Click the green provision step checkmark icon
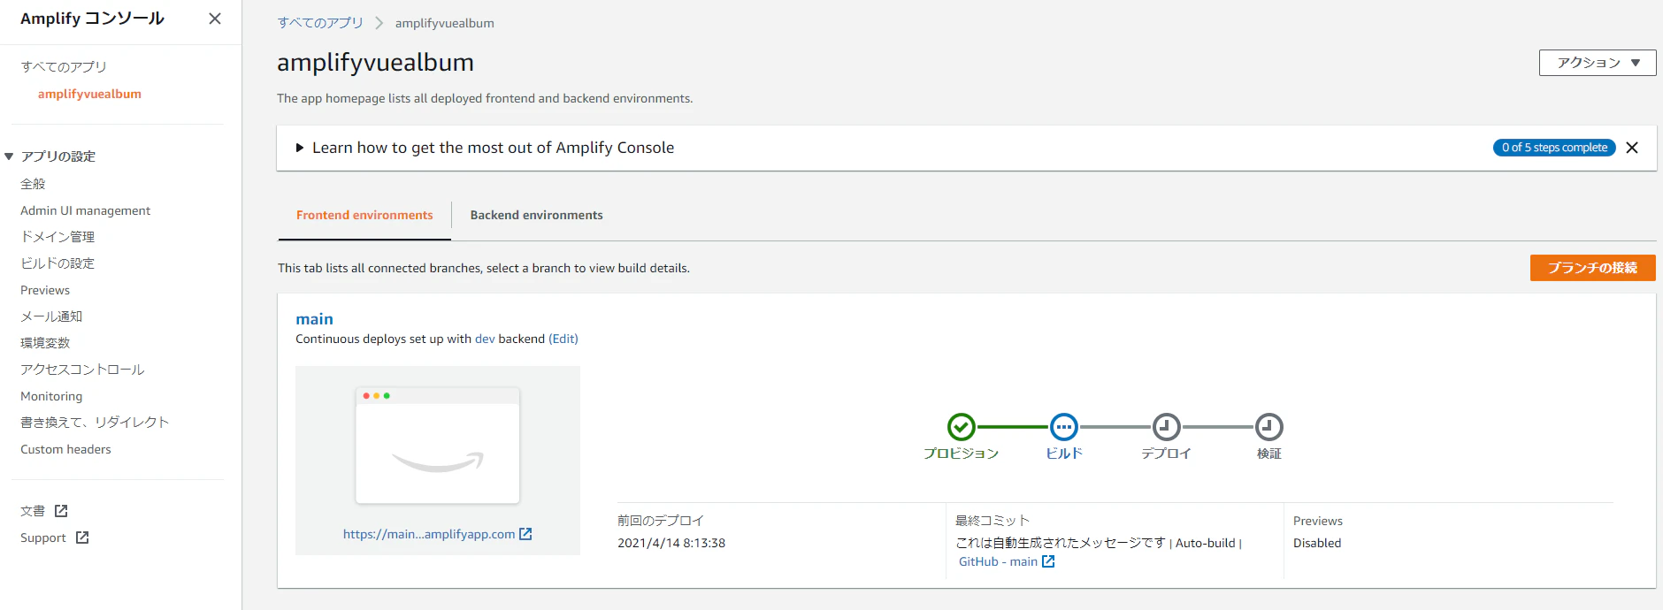The image size is (1663, 610). tap(961, 427)
